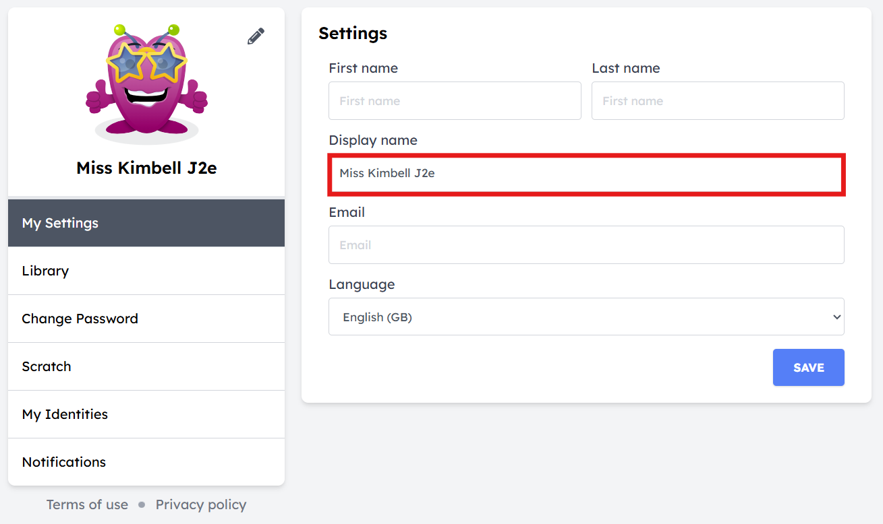View the Notifications section
Image resolution: width=883 pixels, height=524 pixels.
146,462
